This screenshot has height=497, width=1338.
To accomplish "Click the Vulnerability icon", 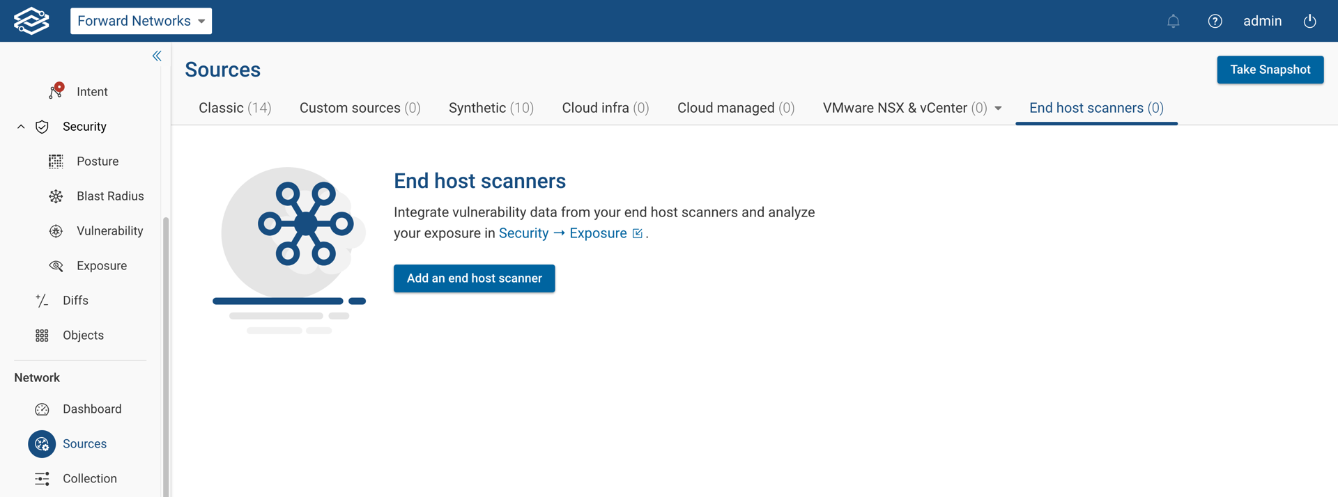I will click(x=56, y=231).
